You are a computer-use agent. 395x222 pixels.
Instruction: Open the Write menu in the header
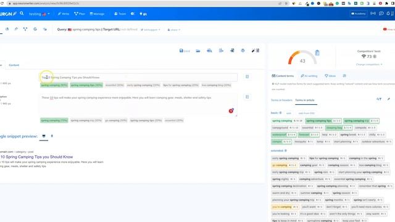(63, 14)
